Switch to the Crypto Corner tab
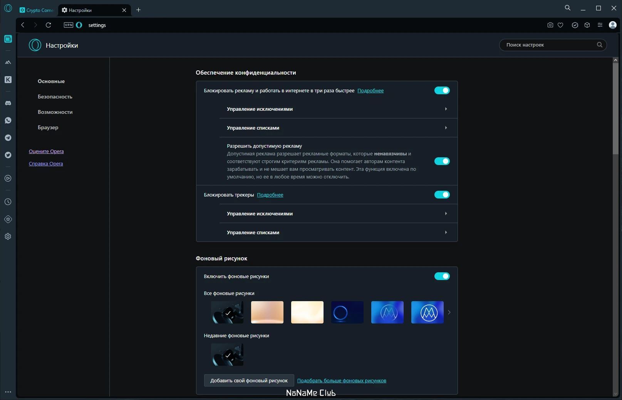622x400 pixels. point(37,10)
